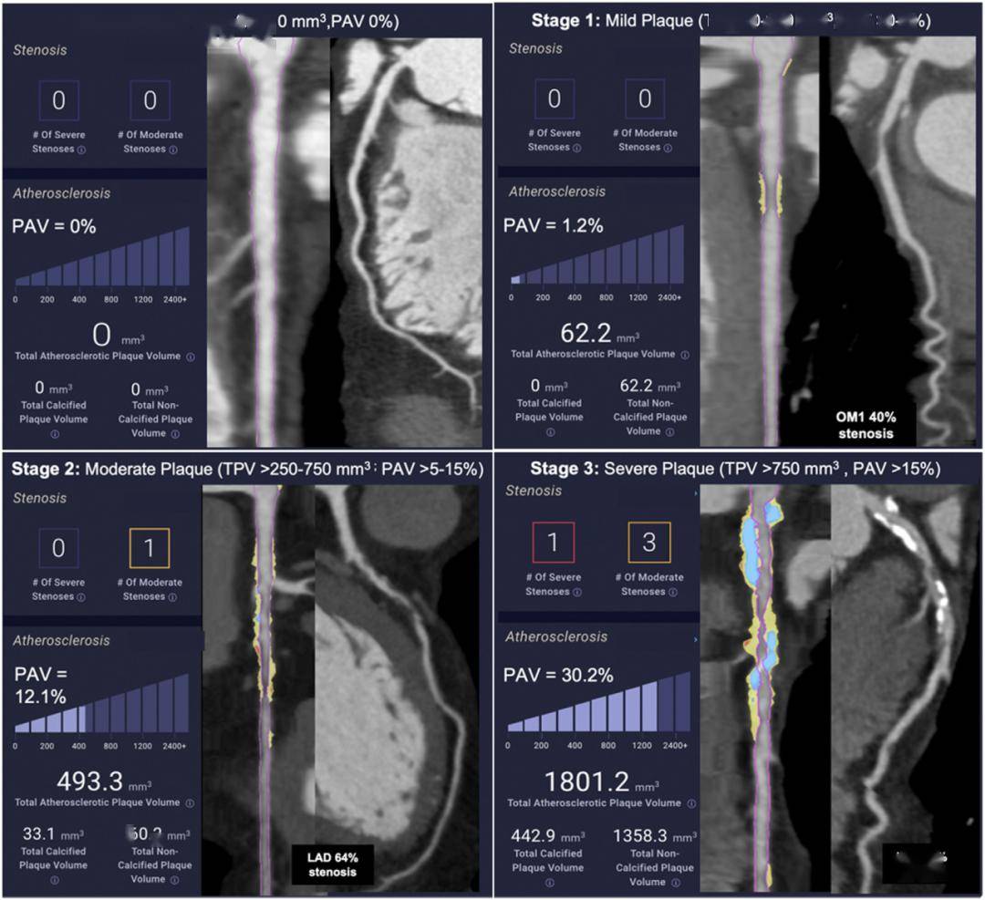Select the orange moderate stenoses box showing 3

(x=648, y=543)
